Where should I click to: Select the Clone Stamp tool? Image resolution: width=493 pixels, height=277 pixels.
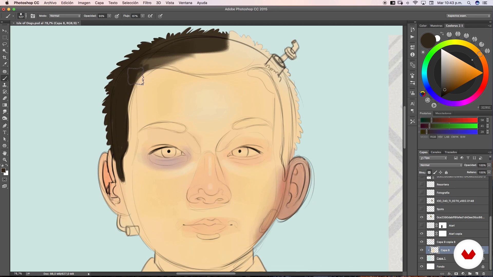[x=5, y=85]
